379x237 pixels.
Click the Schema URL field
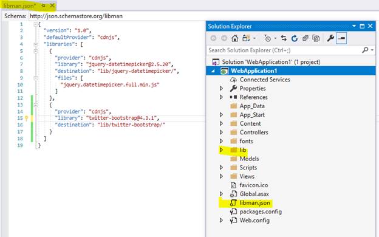tap(203, 16)
